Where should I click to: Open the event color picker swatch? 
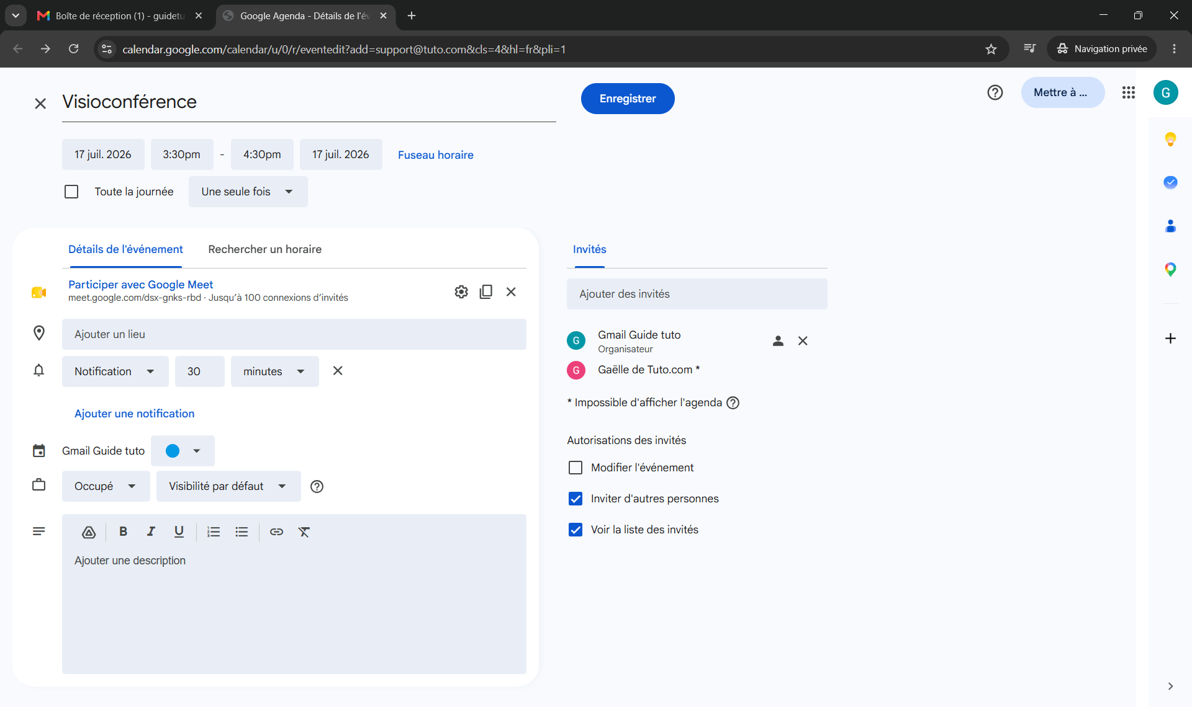pyautogui.click(x=183, y=451)
